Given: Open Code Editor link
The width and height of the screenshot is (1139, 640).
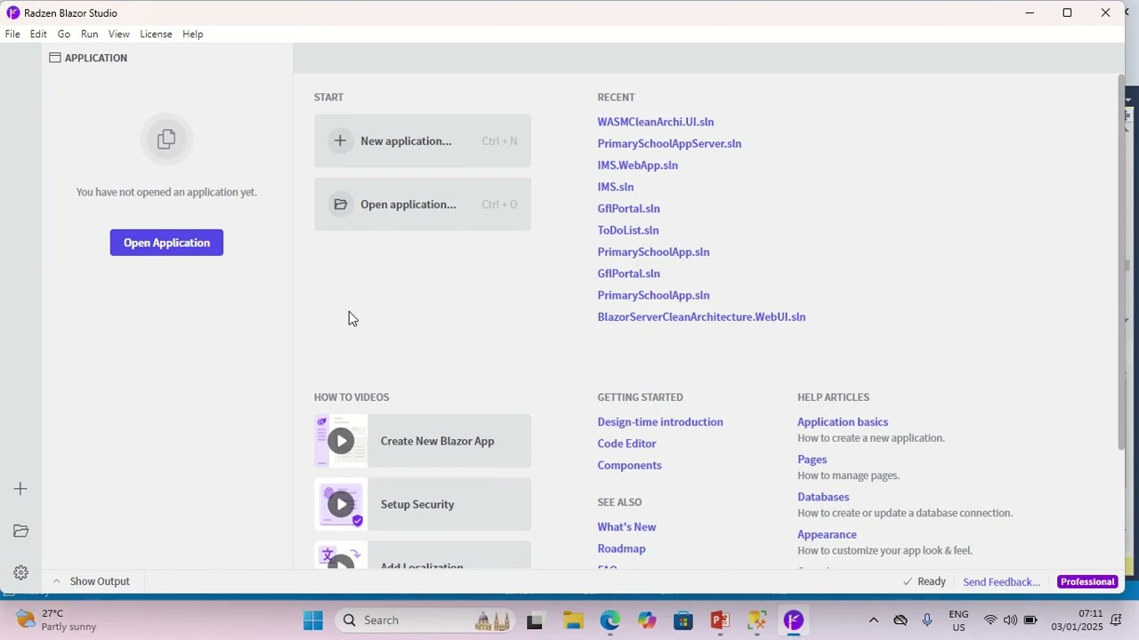Looking at the screenshot, I should [626, 444].
